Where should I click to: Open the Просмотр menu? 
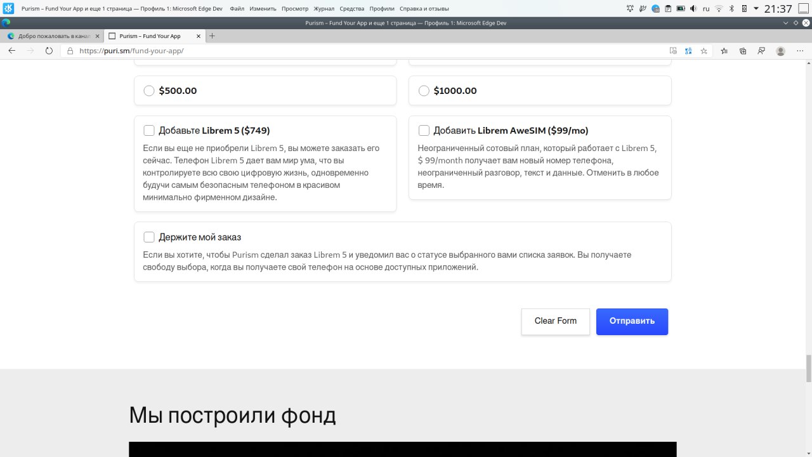(x=295, y=9)
